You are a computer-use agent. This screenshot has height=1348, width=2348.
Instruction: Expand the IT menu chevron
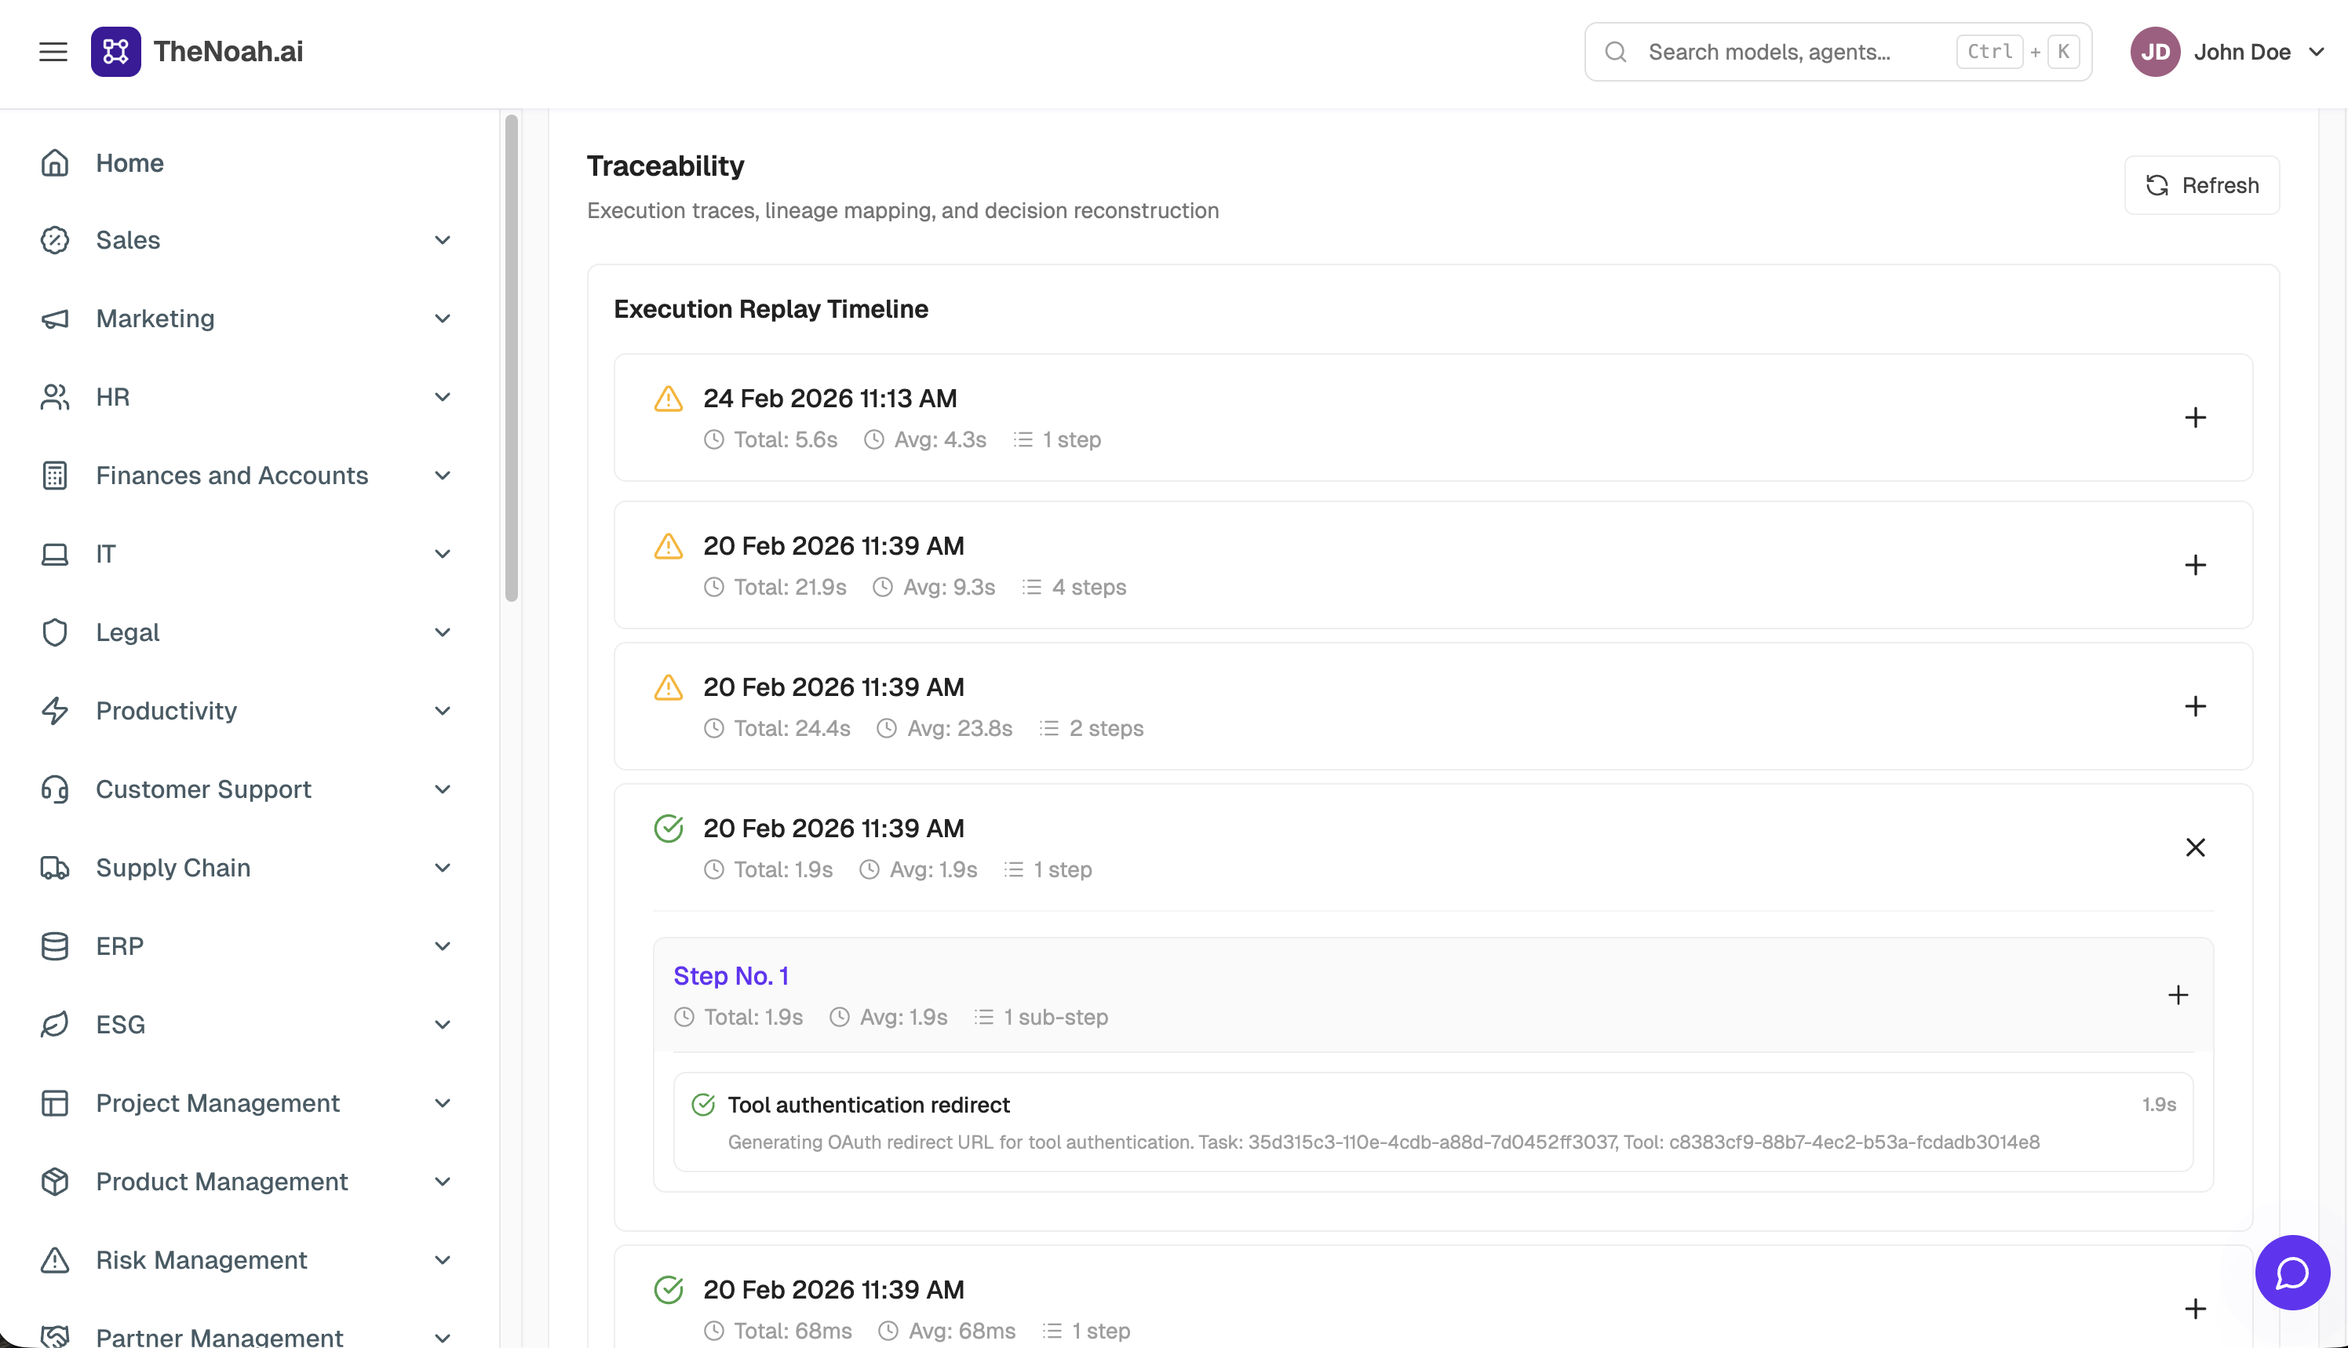443,554
